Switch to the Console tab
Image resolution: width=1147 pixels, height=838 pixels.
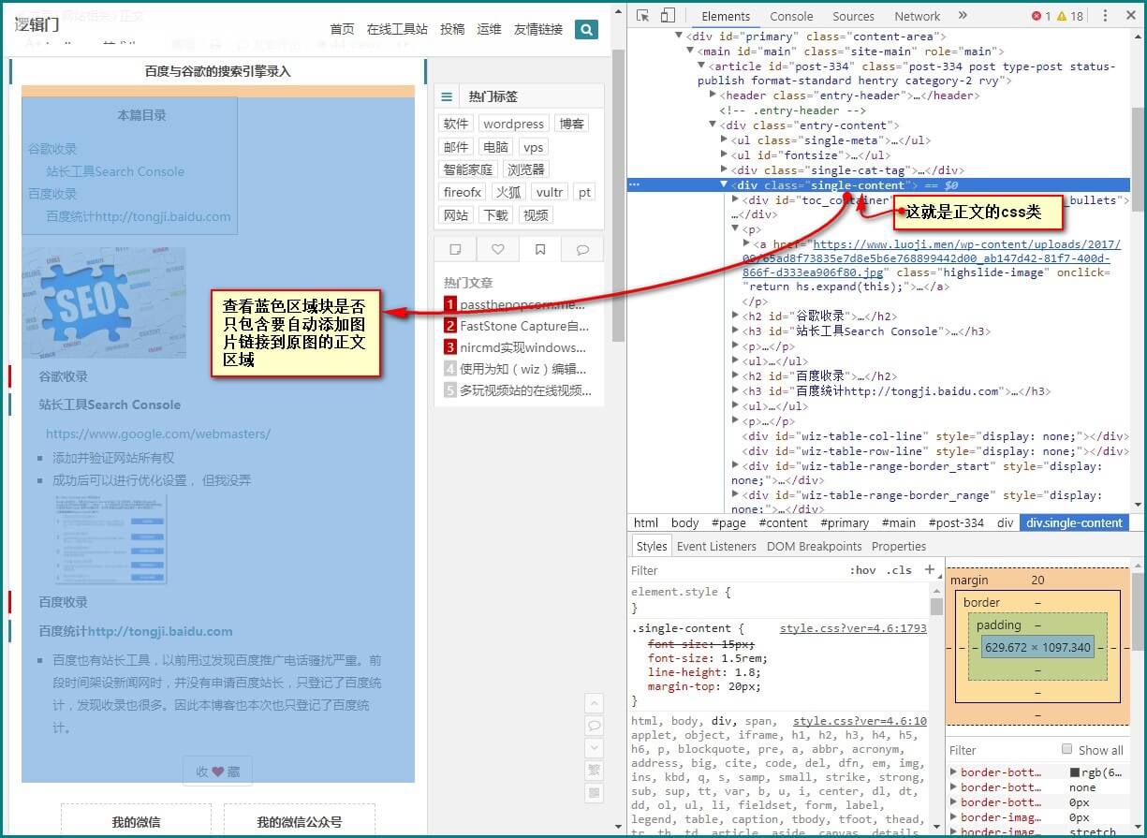[791, 16]
